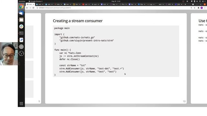The width and height of the screenshot is (207, 116).
Task: Open the clock and calendar in top bar
Action: click(x=116, y=1)
